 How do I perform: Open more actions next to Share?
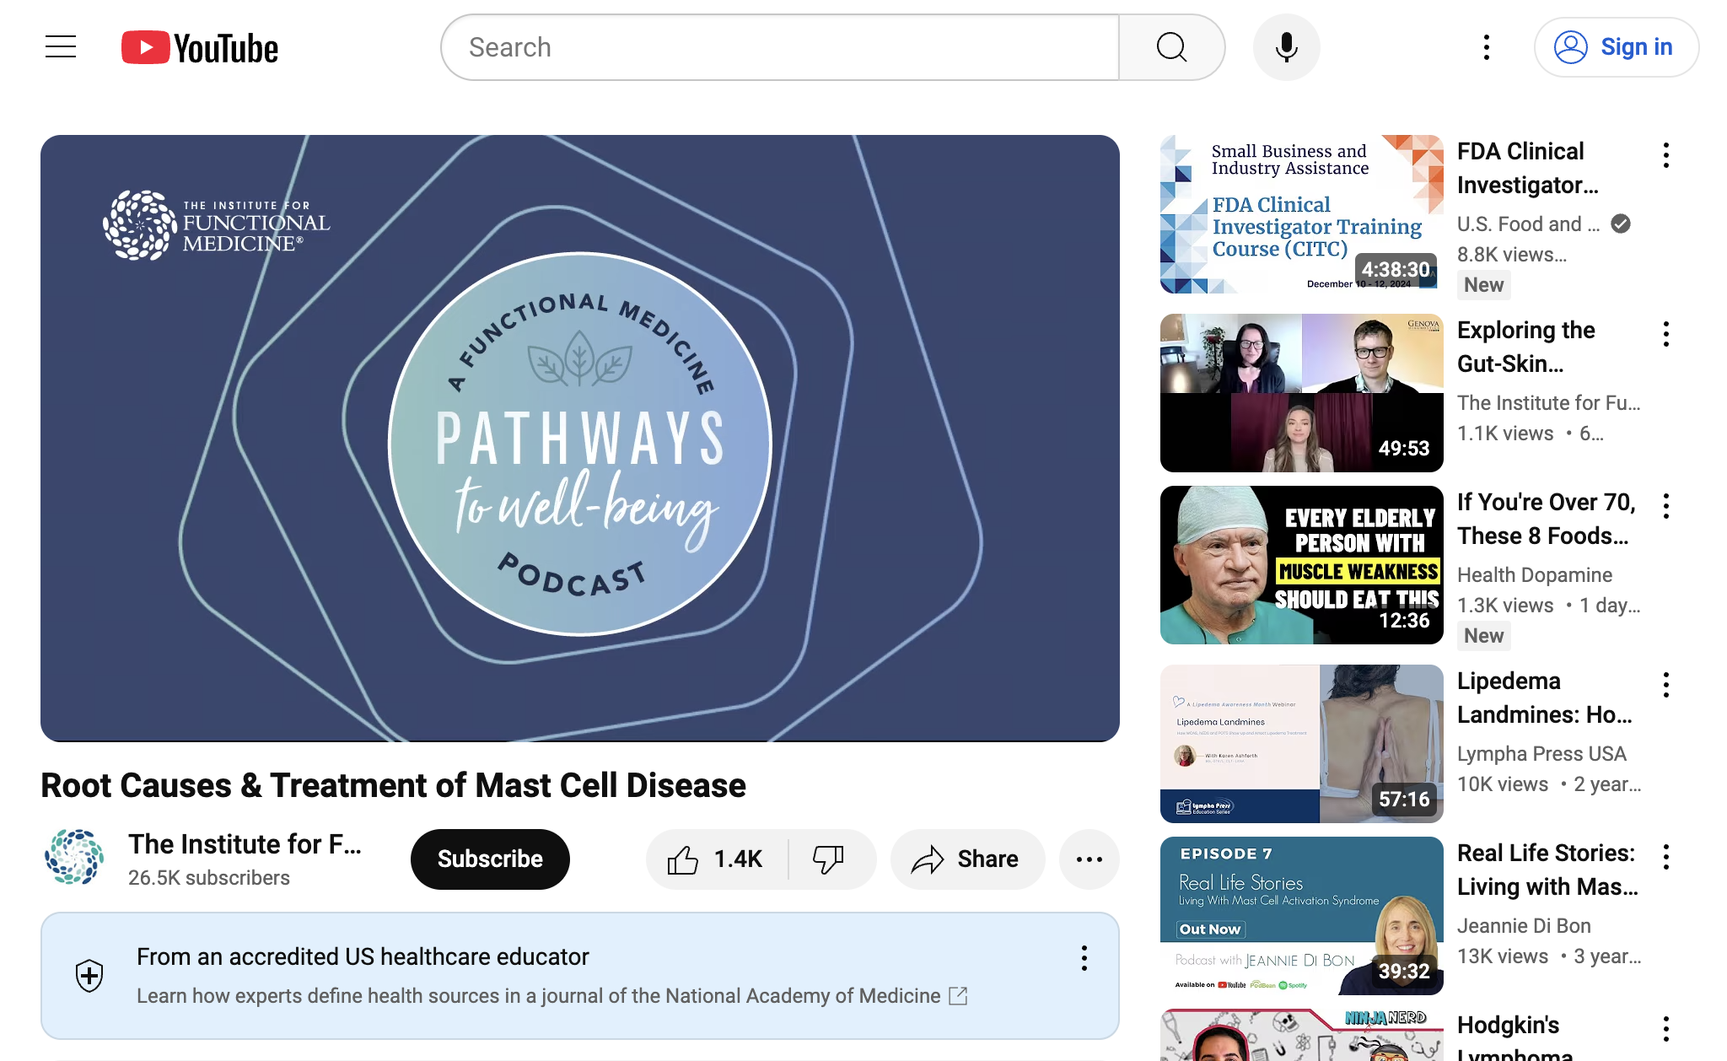(x=1089, y=859)
